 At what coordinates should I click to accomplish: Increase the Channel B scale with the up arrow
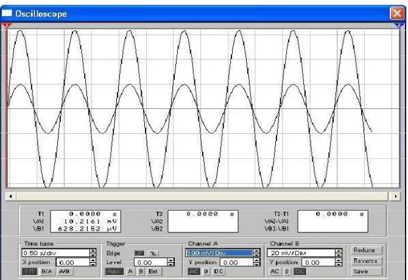[x=339, y=251]
